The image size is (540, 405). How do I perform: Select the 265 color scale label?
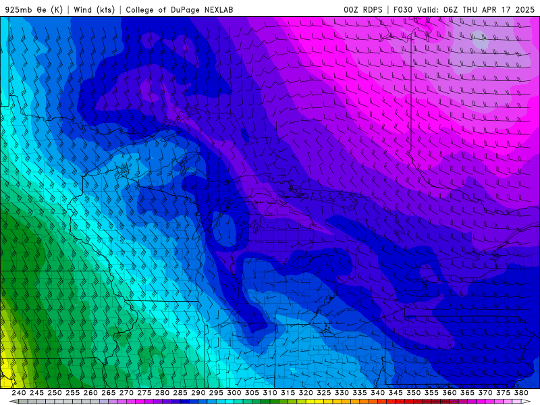(108, 393)
